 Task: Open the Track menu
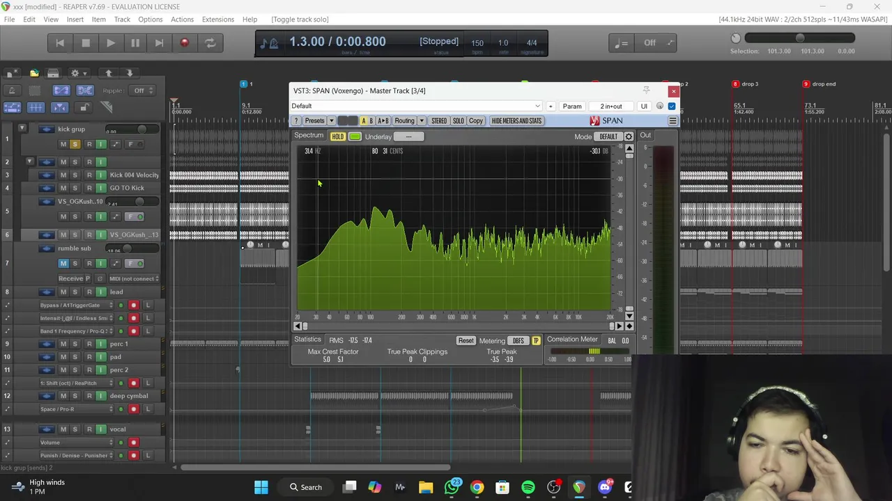[122, 19]
